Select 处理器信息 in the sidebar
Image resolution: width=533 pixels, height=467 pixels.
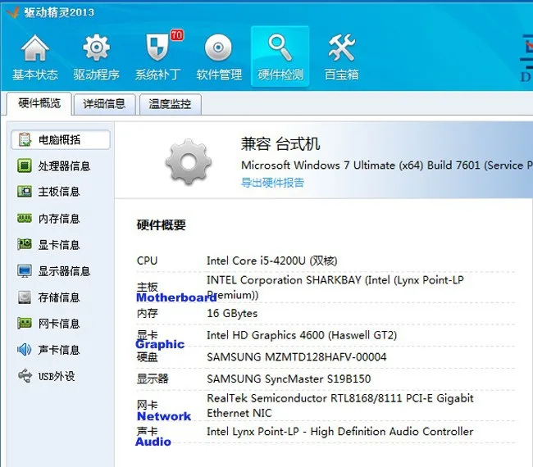click(61, 165)
